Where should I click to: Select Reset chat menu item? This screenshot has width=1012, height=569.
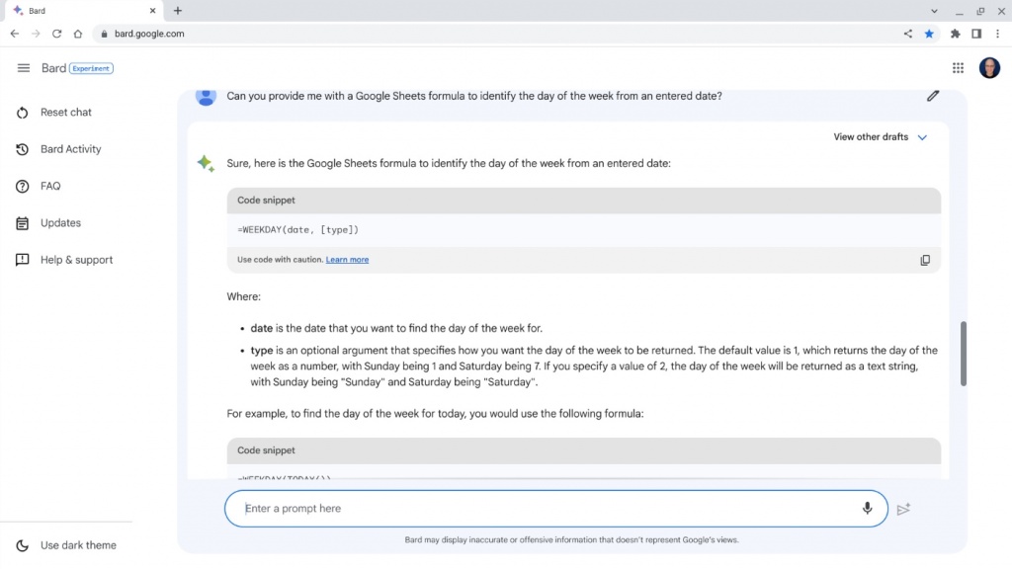pos(66,113)
